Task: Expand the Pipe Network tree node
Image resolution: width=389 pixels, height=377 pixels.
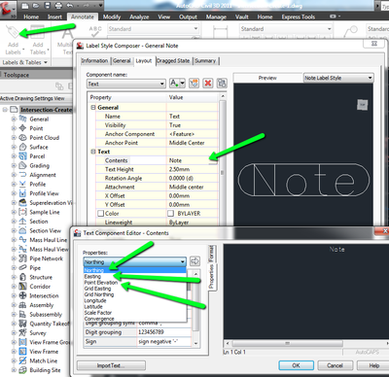Action: click(x=14, y=258)
